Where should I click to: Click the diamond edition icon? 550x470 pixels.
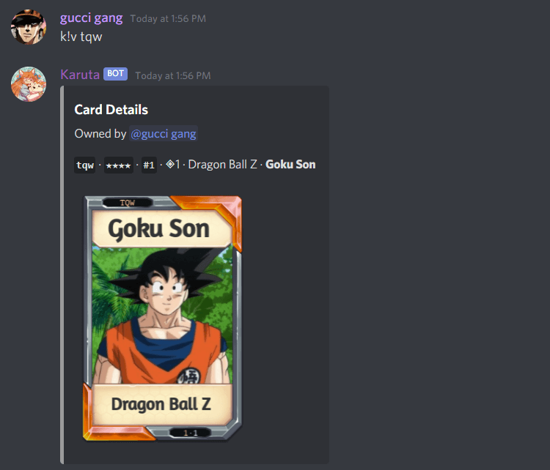170,164
